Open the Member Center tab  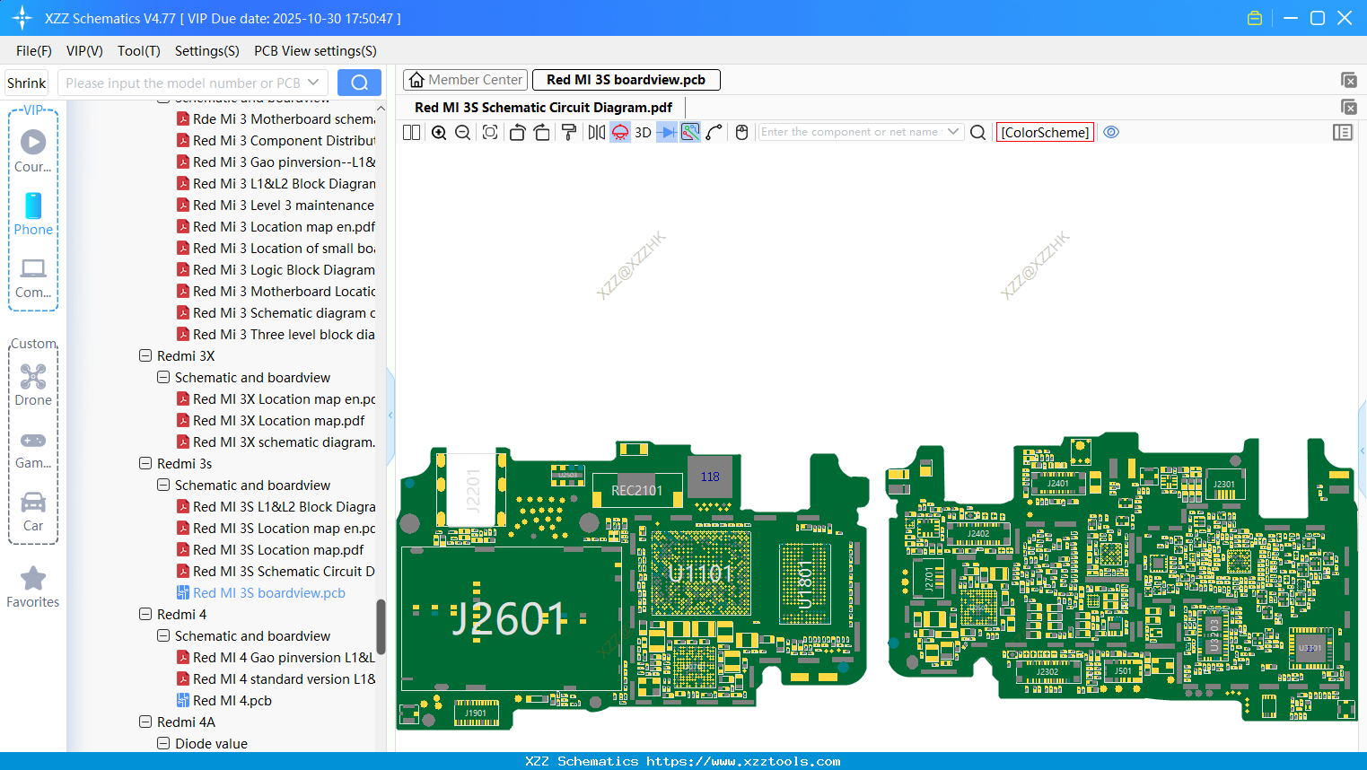click(466, 80)
